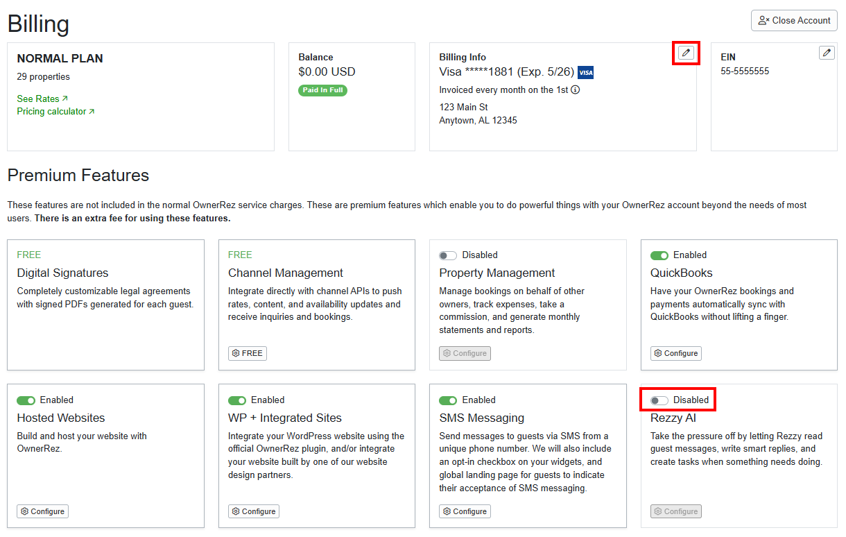
Task: Click the FREE gear badge on Channel Management
Action: (x=247, y=353)
